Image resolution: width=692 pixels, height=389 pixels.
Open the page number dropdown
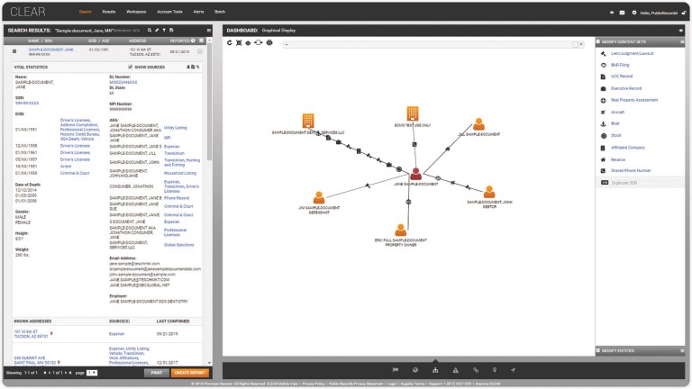pos(92,372)
